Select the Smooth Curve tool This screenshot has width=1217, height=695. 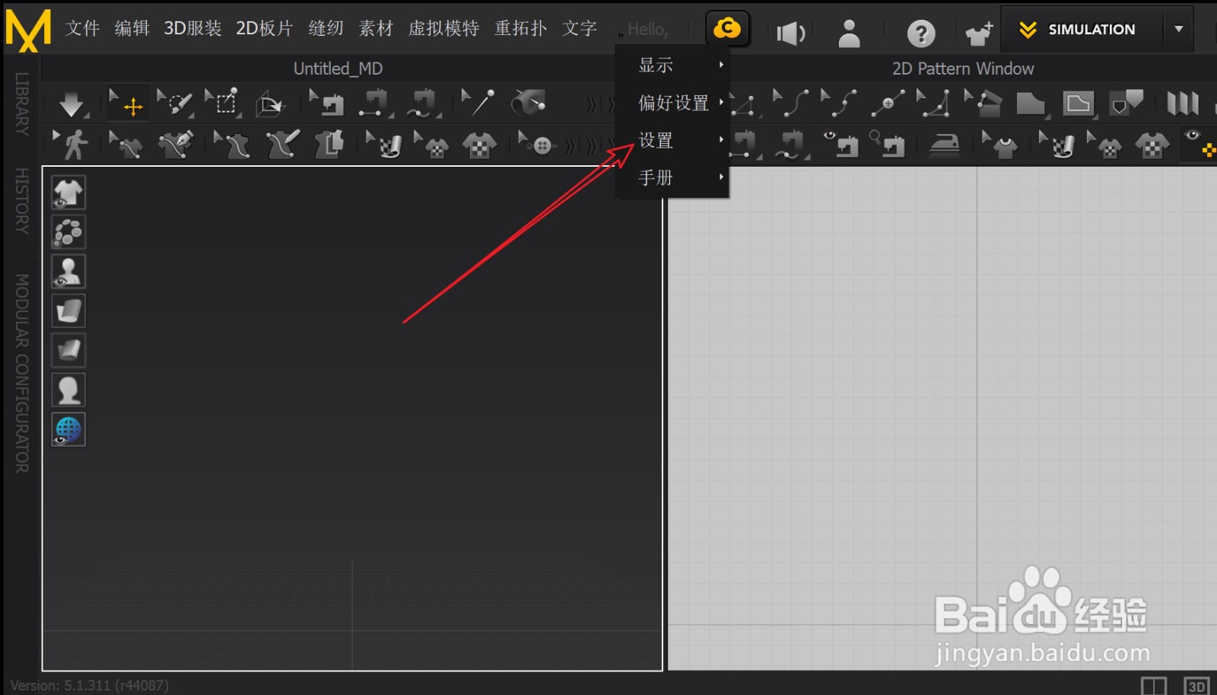934,104
